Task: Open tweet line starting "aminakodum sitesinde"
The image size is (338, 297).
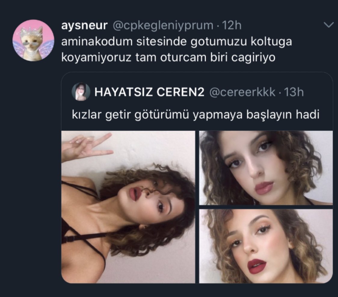Action: [177, 42]
